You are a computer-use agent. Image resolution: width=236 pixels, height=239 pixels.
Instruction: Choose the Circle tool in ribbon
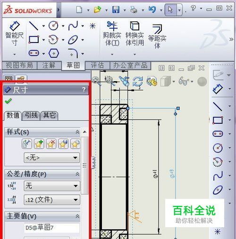53,26
